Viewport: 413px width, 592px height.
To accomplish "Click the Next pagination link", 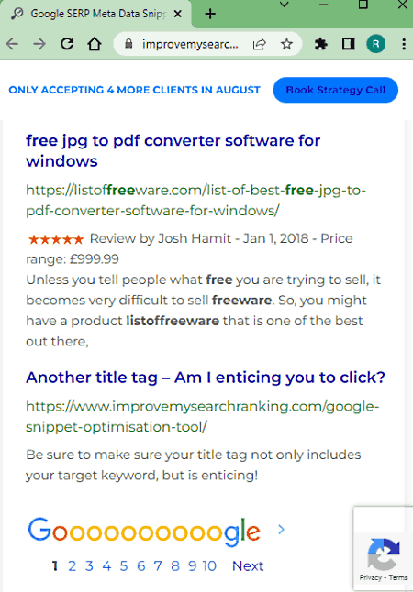I will (x=248, y=566).
